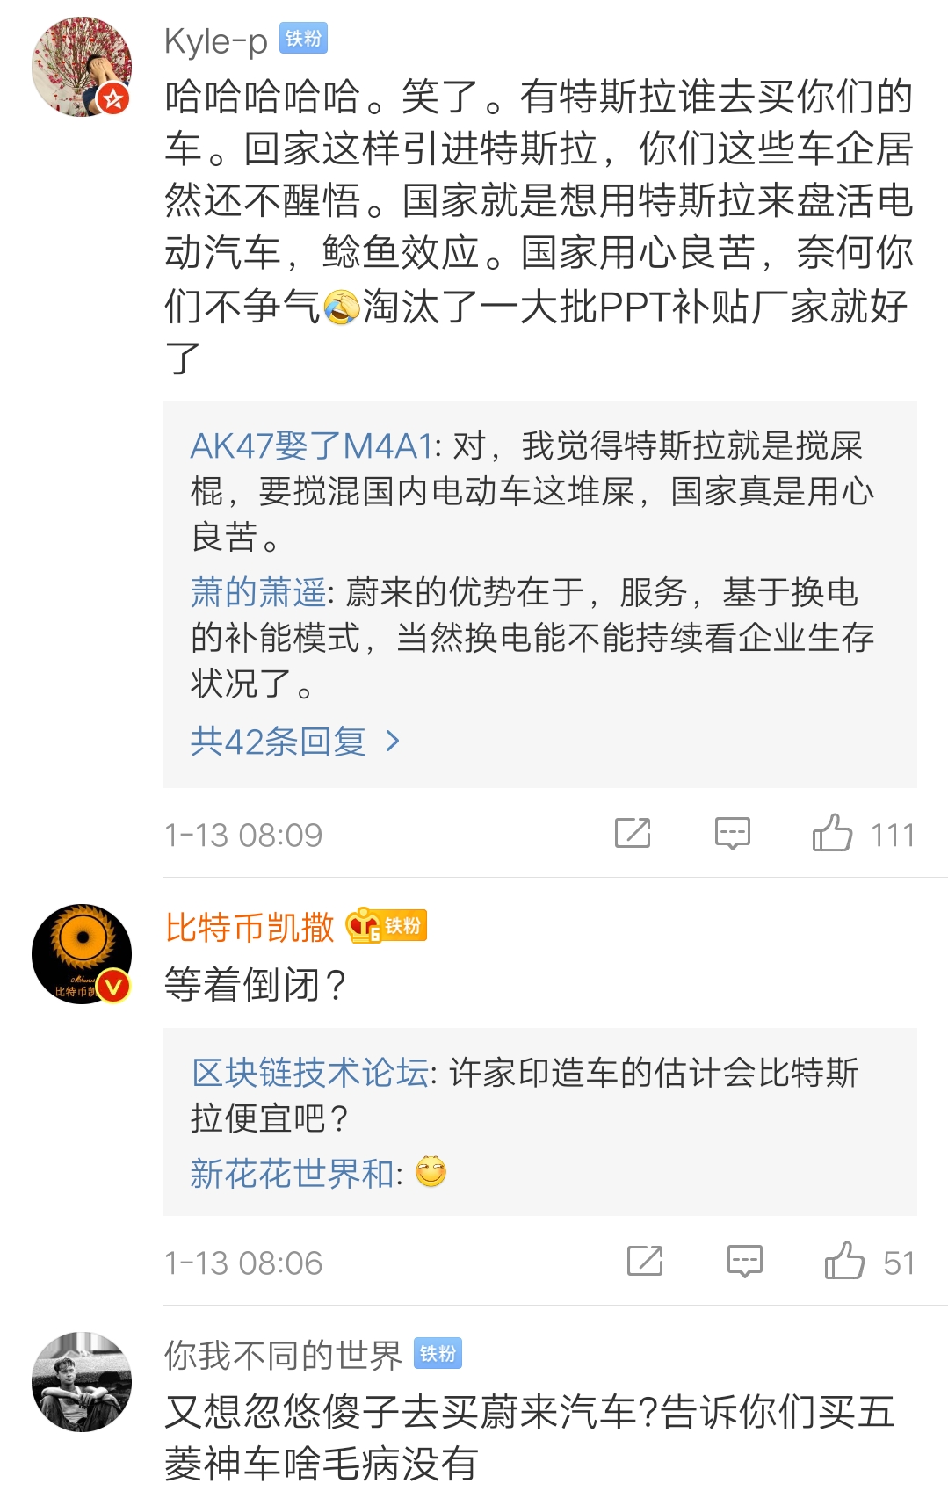948x1498 pixels.
Task: Expand 共42条回复 replies list
Action: [278, 742]
